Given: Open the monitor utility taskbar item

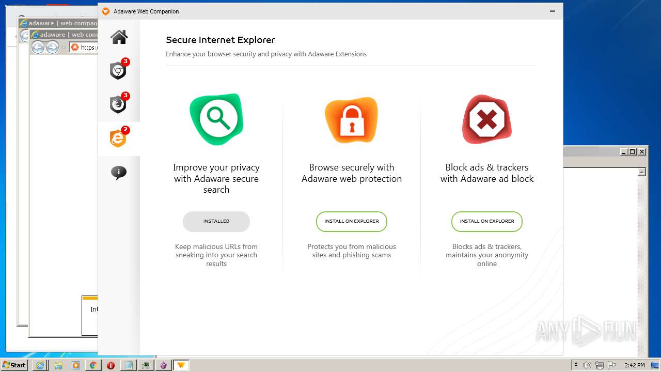Looking at the screenshot, I should pos(146,365).
